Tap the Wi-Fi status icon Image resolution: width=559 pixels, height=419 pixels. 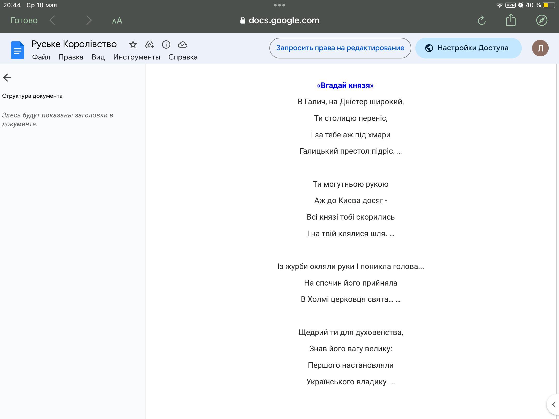[499, 5]
